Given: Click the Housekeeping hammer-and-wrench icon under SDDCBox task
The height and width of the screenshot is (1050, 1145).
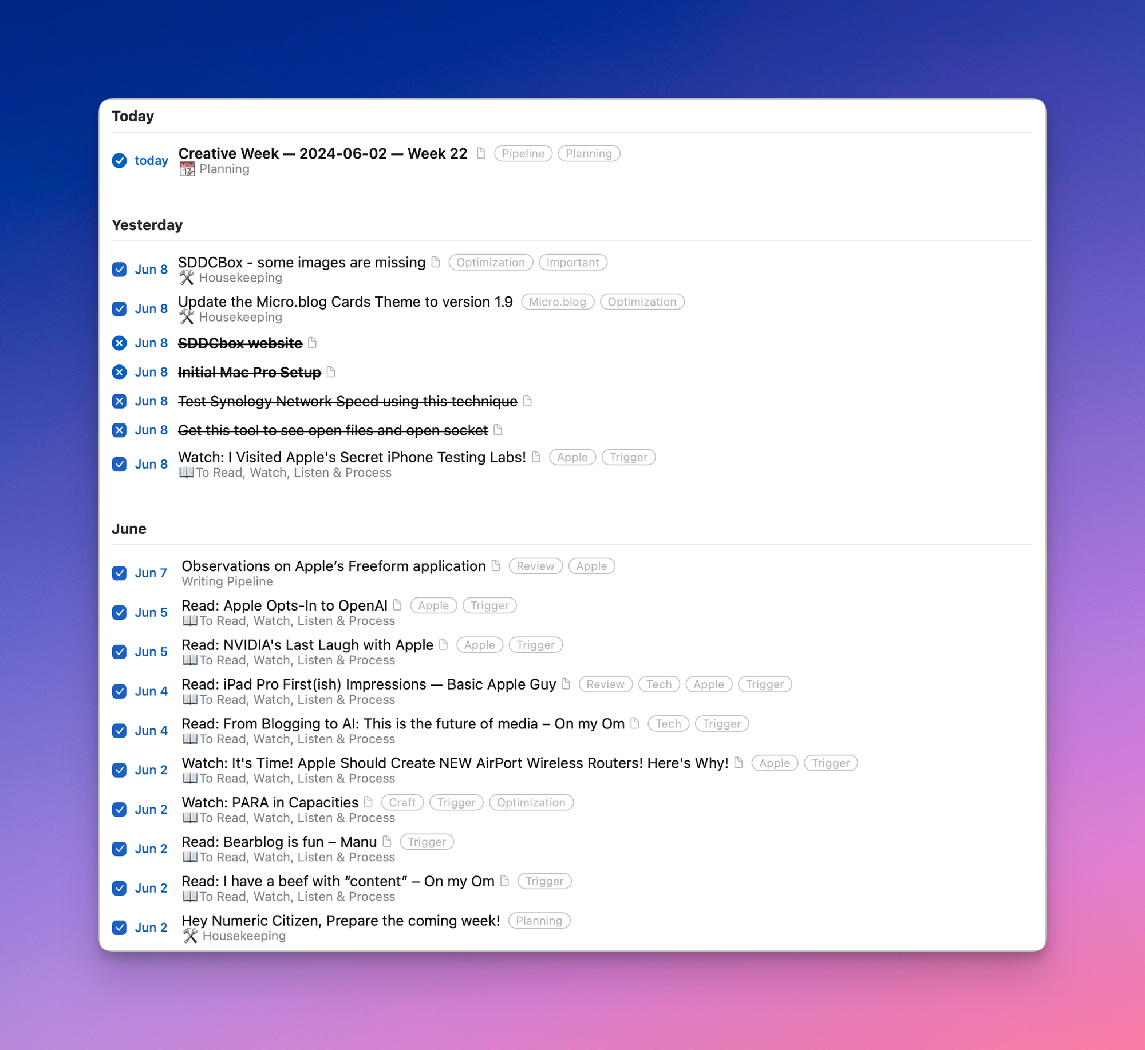Looking at the screenshot, I should [x=187, y=278].
